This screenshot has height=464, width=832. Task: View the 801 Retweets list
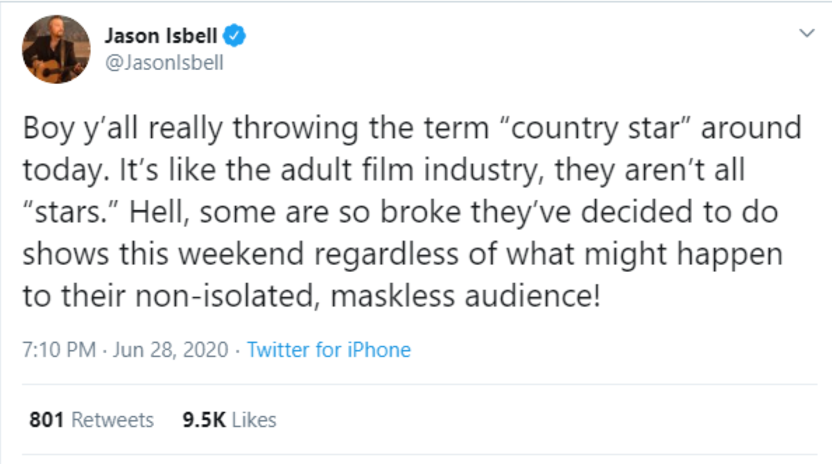(x=92, y=420)
